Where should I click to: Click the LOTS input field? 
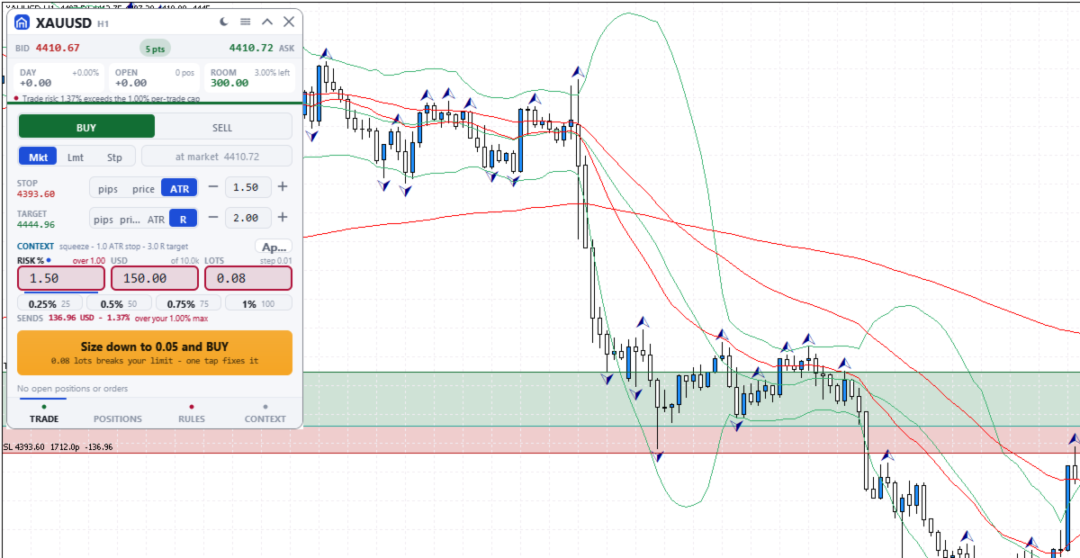pyautogui.click(x=248, y=279)
